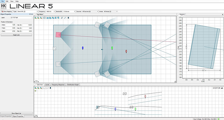The height and width of the screenshot is (120, 224).
Task: Select red listener 3 in Top View
Action: [126, 51]
